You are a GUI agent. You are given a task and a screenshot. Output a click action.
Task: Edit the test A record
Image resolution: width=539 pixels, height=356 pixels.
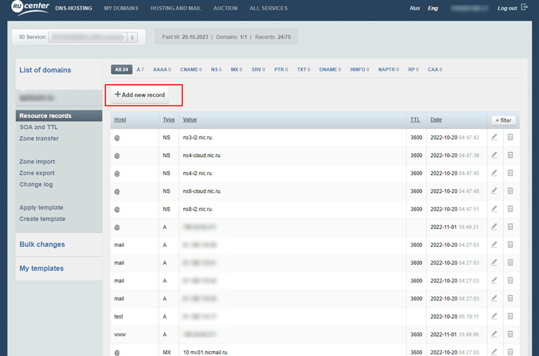tap(494, 316)
